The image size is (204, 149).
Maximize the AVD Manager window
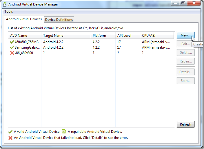click(x=183, y=3)
